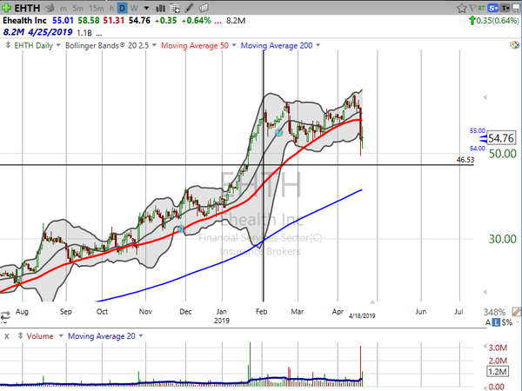Toggle arithmetic scale (A)
522x391 pixels.
click(x=488, y=322)
